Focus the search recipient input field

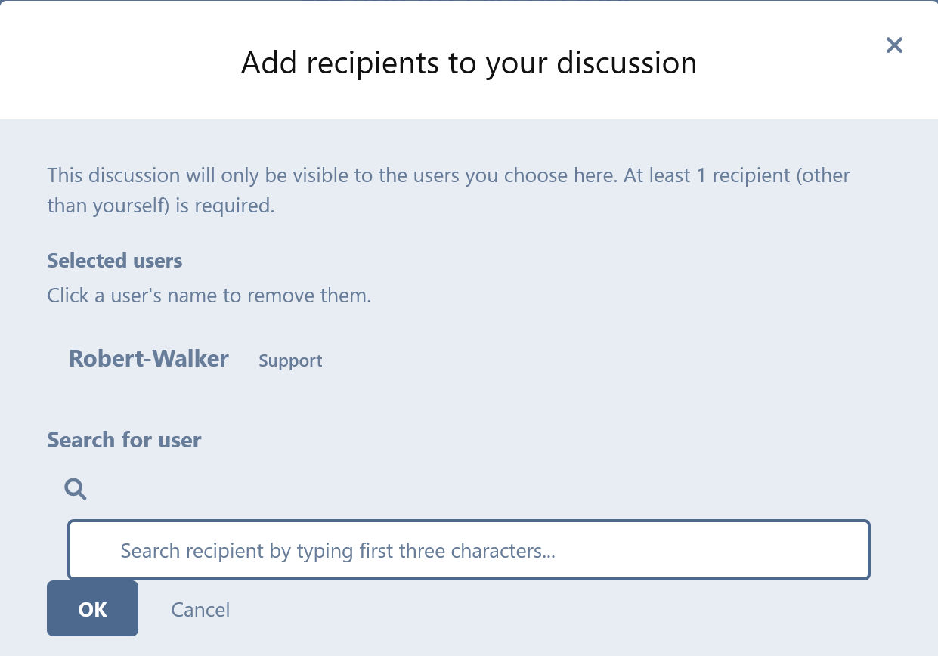tap(469, 550)
